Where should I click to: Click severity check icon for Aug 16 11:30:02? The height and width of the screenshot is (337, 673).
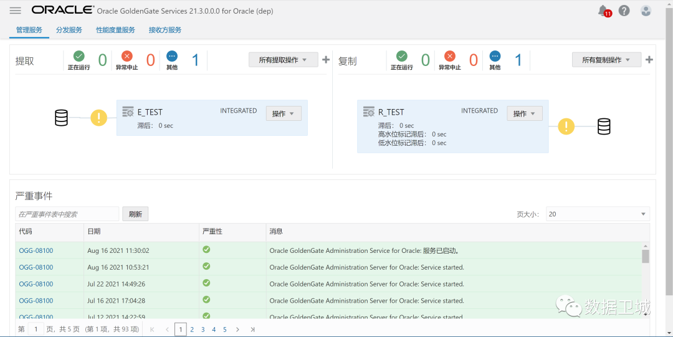click(x=206, y=249)
